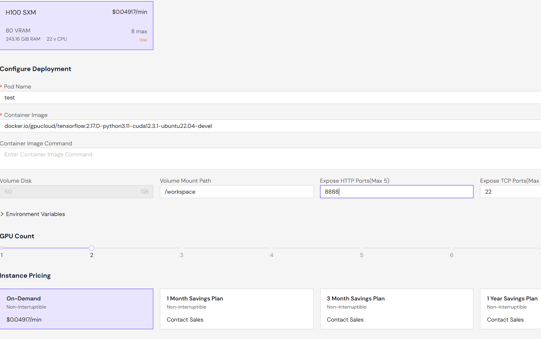This screenshot has height=339, width=541.
Task: Choose the 3 Month Savings Plan
Action: pyautogui.click(x=396, y=309)
